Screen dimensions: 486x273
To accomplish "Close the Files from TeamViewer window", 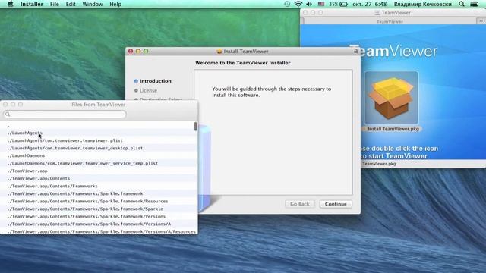I will [5, 105].
